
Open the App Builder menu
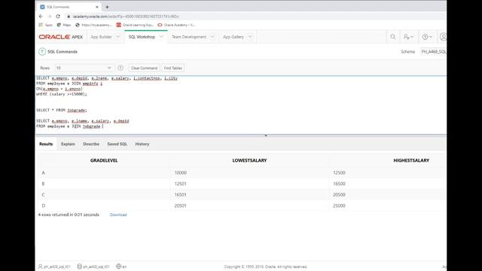pos(101,37)
